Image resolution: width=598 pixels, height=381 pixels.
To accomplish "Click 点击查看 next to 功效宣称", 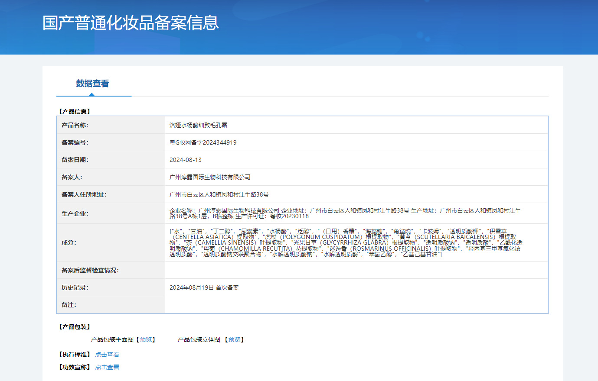I will pos(107,367).
